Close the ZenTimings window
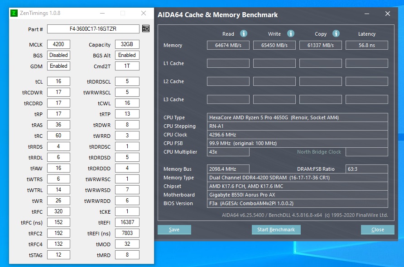 144,13
